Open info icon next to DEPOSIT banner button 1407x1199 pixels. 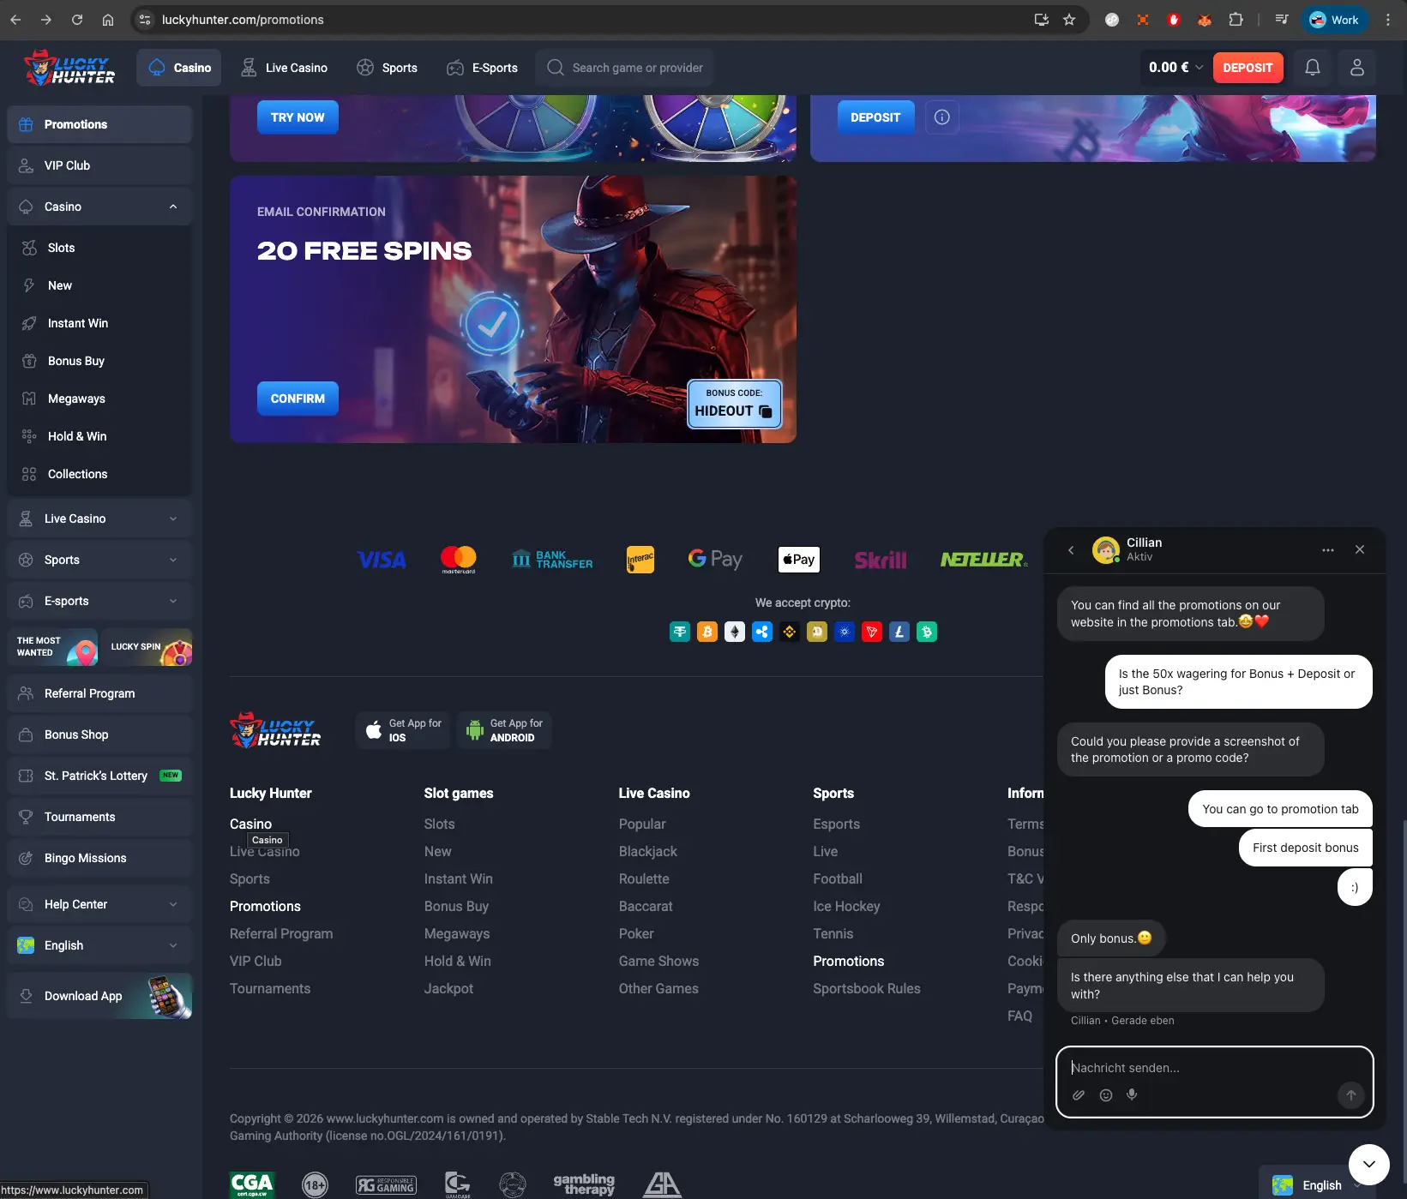click(941, 117)
